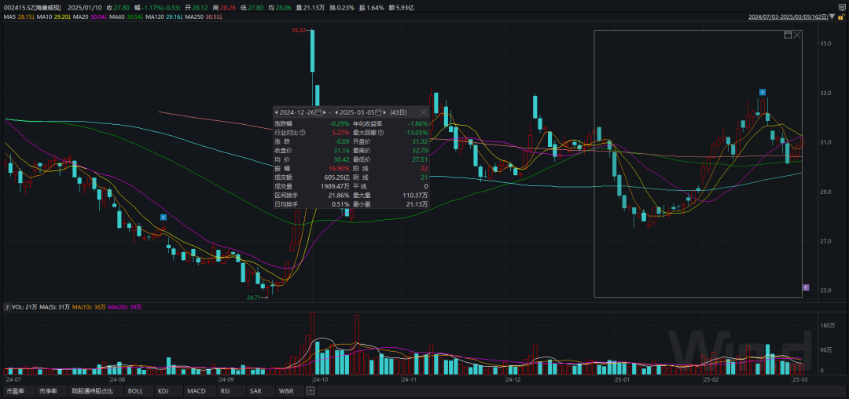Click the question mark beside VOL
This screenshot has width=849, height=399.
(7, 306)
